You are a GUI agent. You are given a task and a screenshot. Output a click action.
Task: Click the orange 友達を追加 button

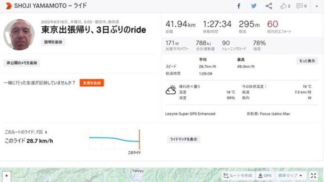(92, 83)
